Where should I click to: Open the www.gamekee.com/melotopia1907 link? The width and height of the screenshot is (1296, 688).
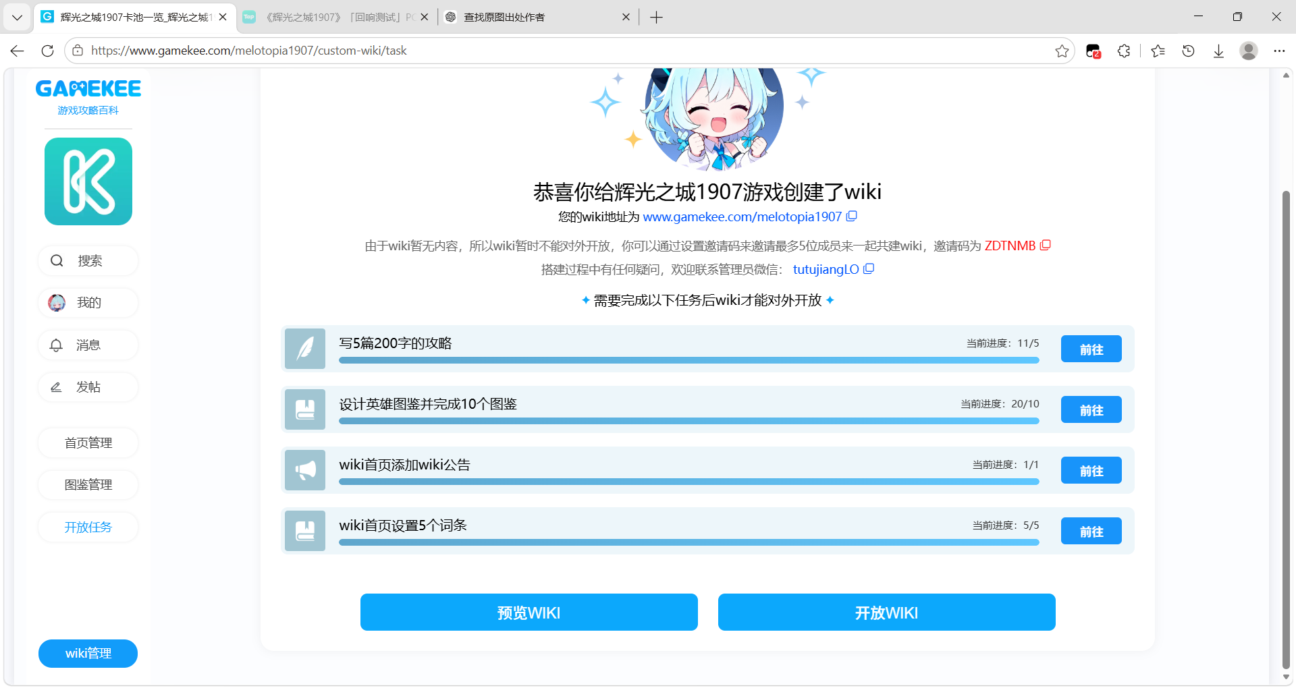coord(742,217)
